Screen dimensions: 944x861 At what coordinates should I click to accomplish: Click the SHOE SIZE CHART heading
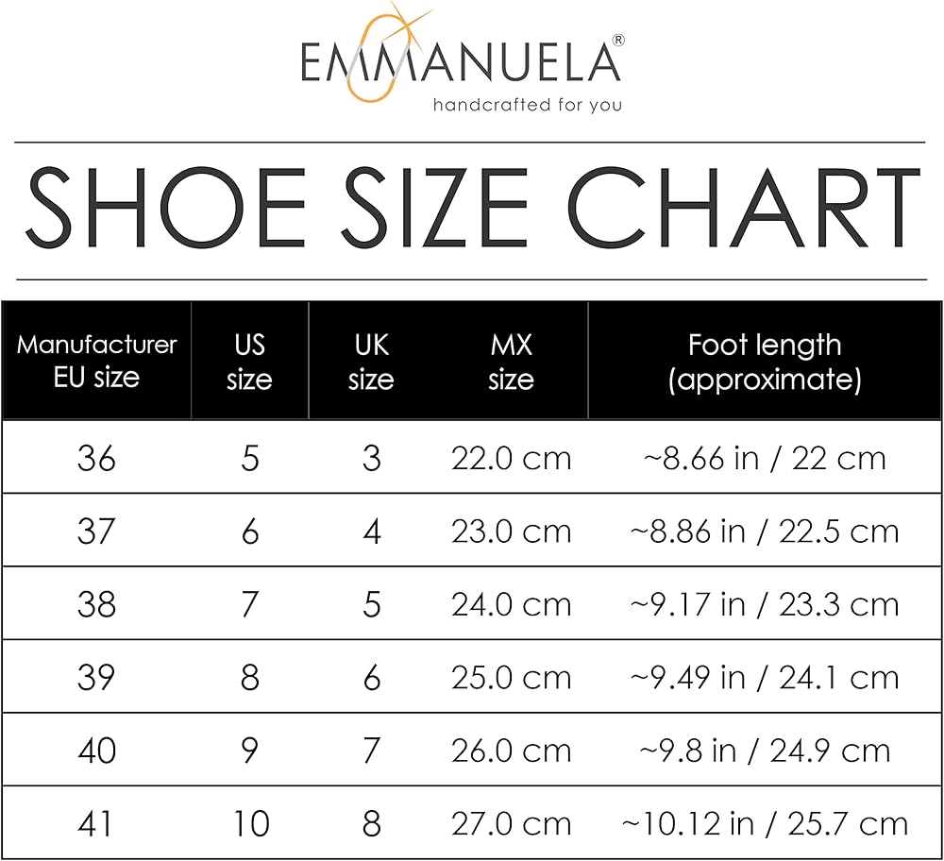click(x=472, y=210)
